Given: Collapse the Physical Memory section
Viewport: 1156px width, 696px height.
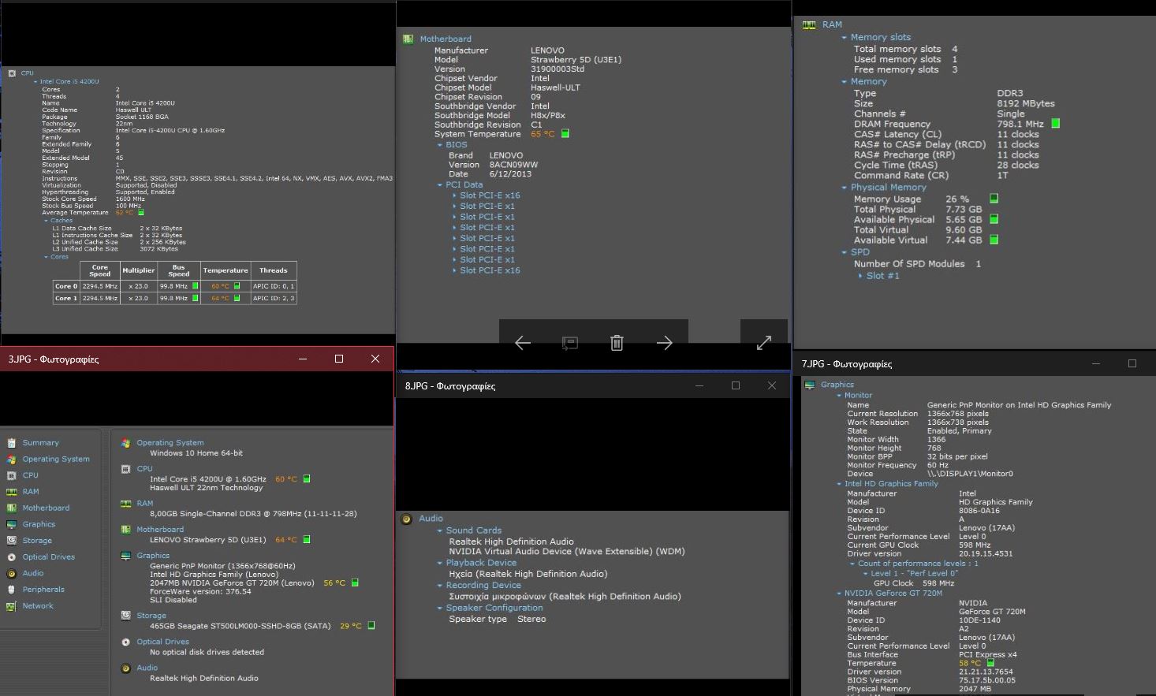Looking at the screenshot, I should point(845,188).
